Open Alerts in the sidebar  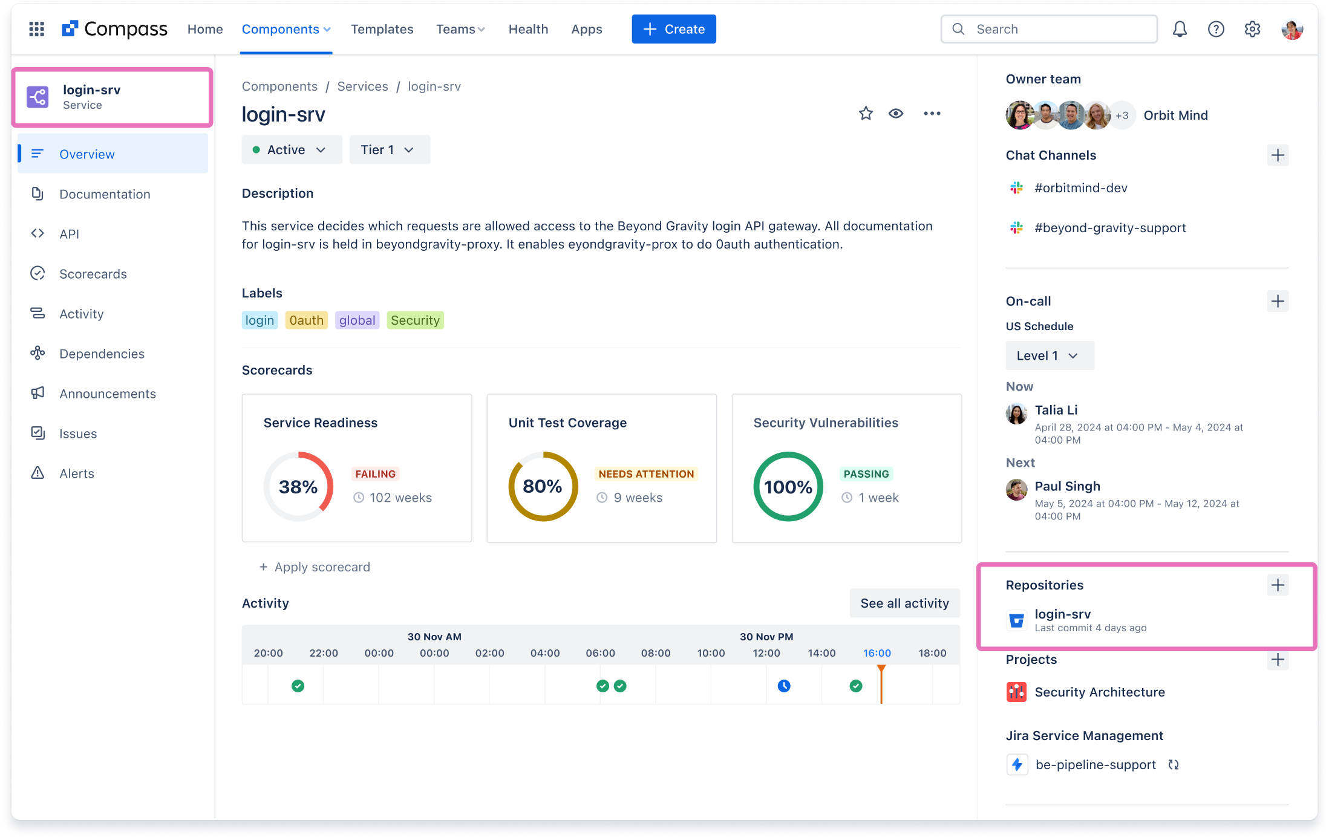click(113, 473)
